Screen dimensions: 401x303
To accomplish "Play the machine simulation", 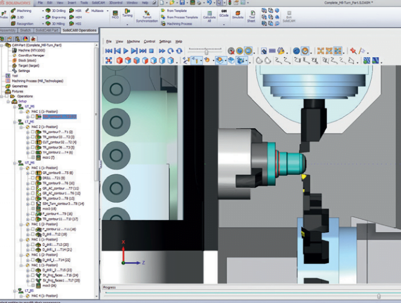I will click(x=126, y=51).
